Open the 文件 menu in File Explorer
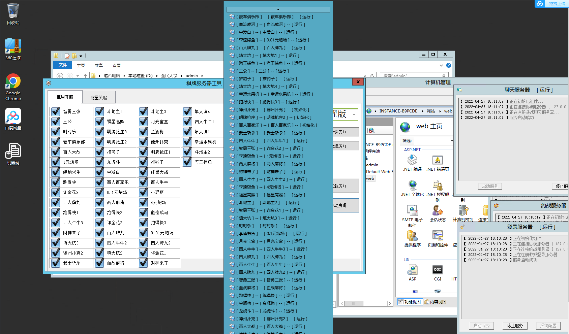Screen dimensions: 569x334 [x=63, y=65]
